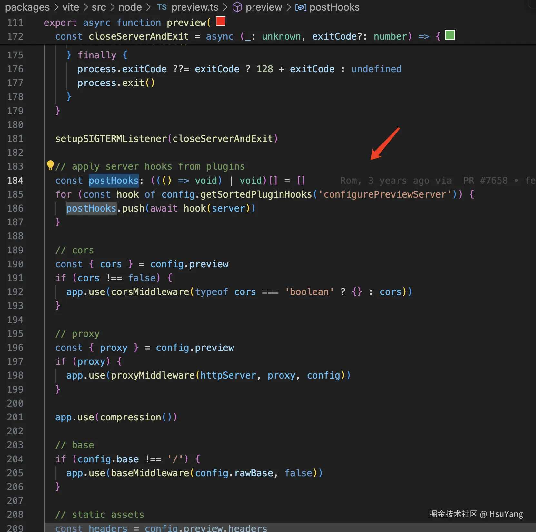Image resolution: width=536 pixels, height=532 pixels.
Task: Click the highlighted postHooks declaration on line 184
Action: (114, 181)
